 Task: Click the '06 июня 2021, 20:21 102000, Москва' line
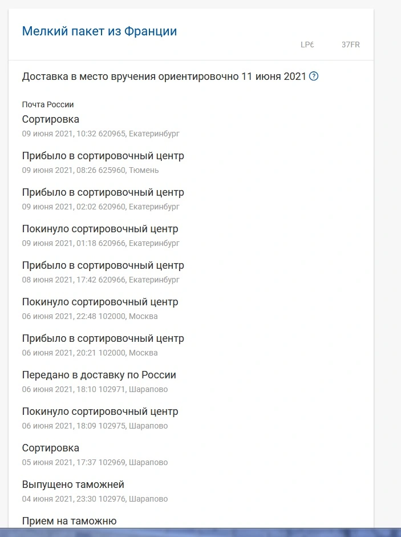point(90,353)
